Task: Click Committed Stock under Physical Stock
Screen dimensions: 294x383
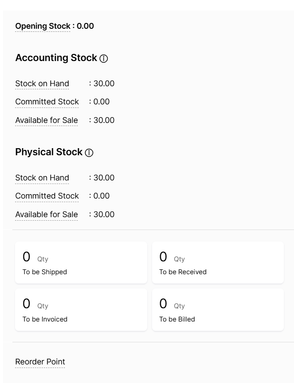Action: (47, 196)
